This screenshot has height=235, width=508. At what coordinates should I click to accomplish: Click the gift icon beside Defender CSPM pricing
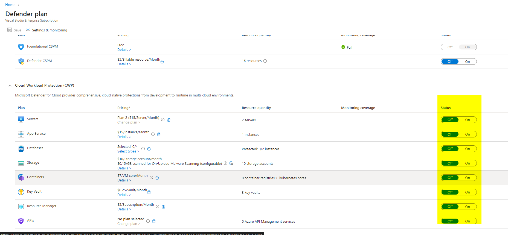coord(162,62)
